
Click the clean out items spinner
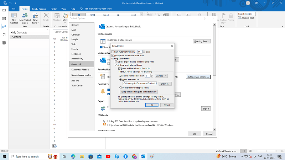(152, 76)
